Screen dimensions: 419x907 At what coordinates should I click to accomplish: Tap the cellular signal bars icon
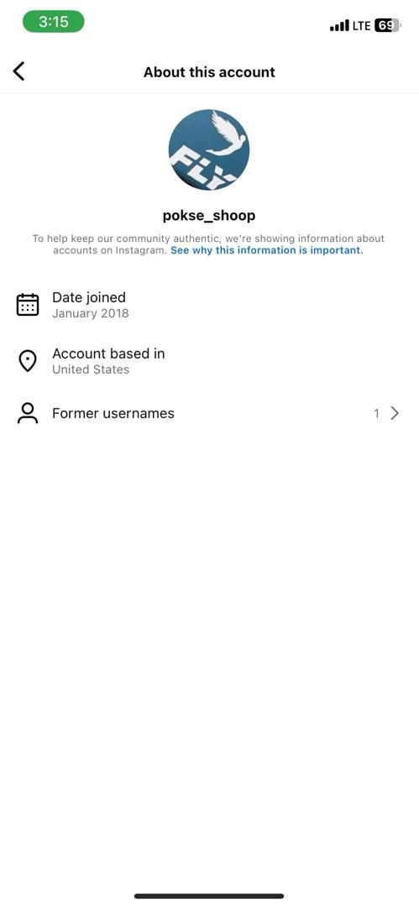[340, 25]
